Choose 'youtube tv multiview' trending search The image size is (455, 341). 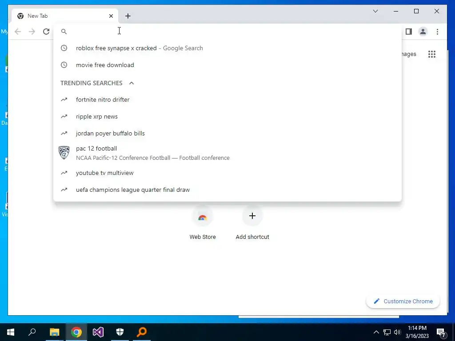pyautogui.click(x=227, y=173)
